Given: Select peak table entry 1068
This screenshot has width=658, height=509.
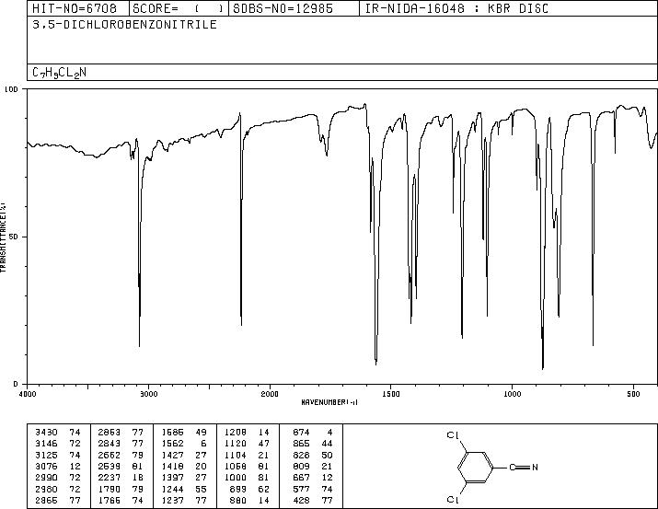Looking at the screenshot, I should click(x=248, y=466).
